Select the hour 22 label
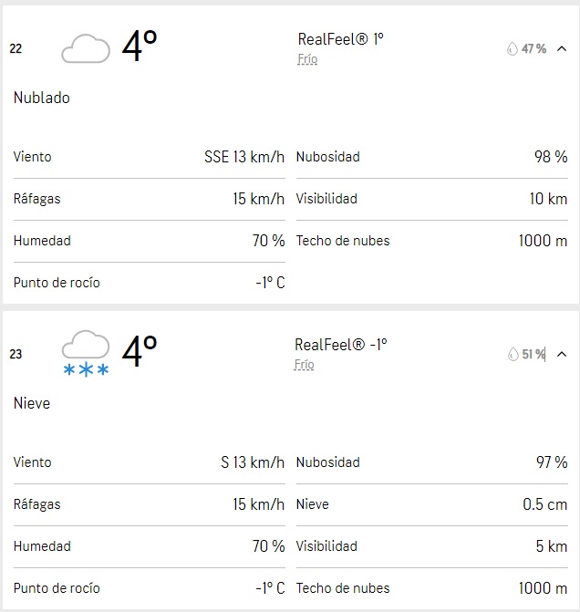Image resolution: width=580 pixels, height=612 pixels. pyautogui.click(x=16, y=48)
